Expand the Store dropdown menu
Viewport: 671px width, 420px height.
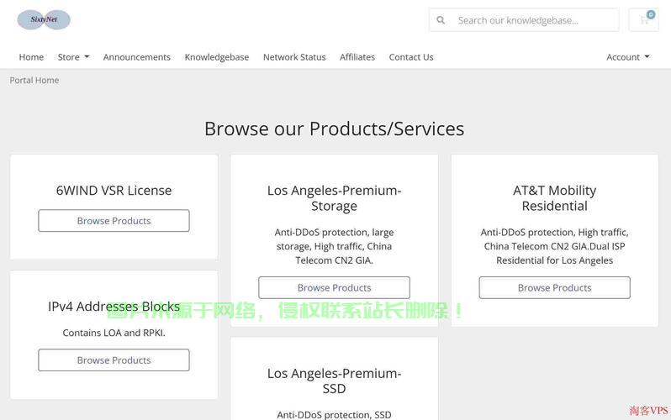pyautogui.click(x=73, y=57)
